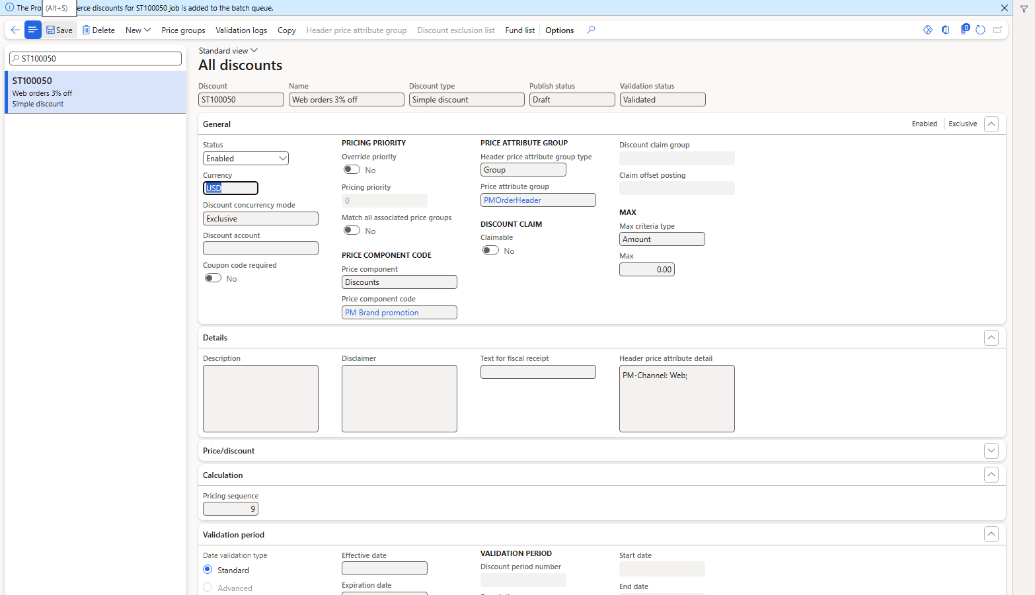Screen dimensions: 1035x595
Task: Click the Pricing sequence field
Action: coord(231,509)
